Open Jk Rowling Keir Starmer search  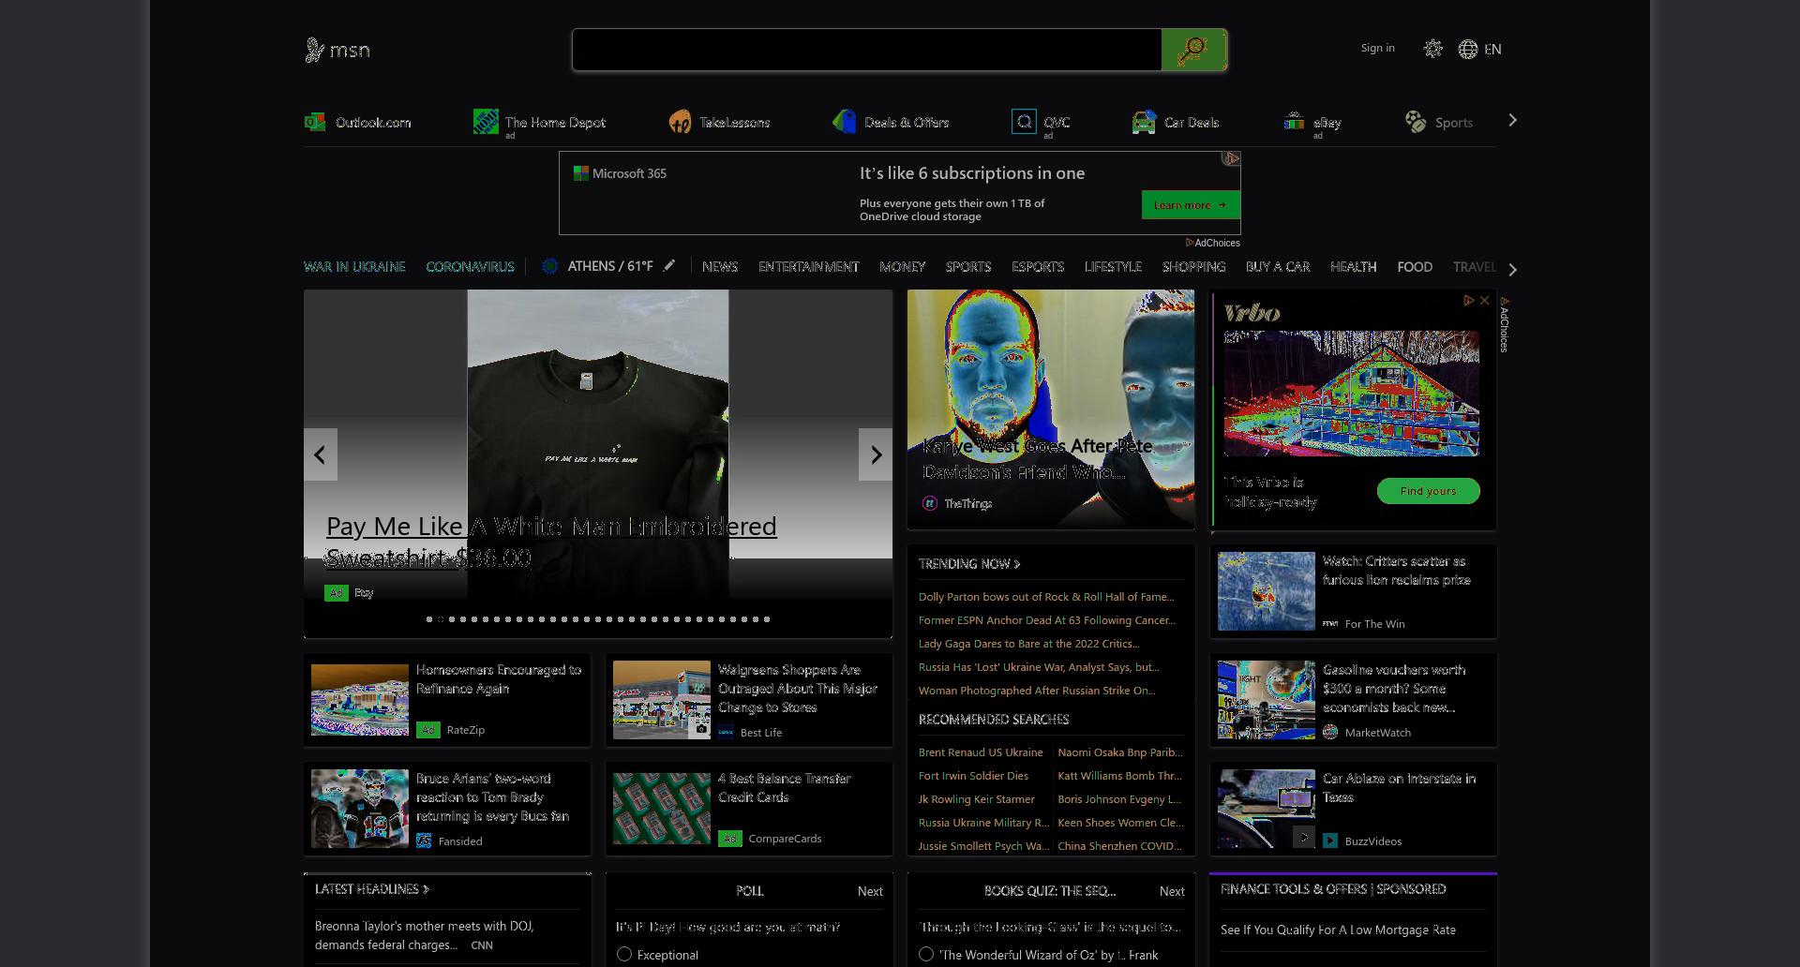[x=977, y=798]
